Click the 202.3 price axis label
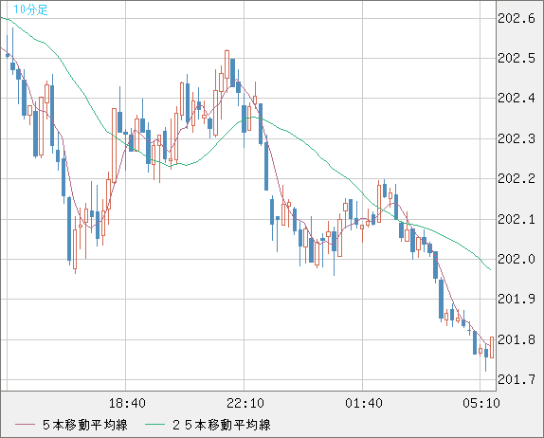The width and height of the screenshot is (544, 438). click(517, 138)
